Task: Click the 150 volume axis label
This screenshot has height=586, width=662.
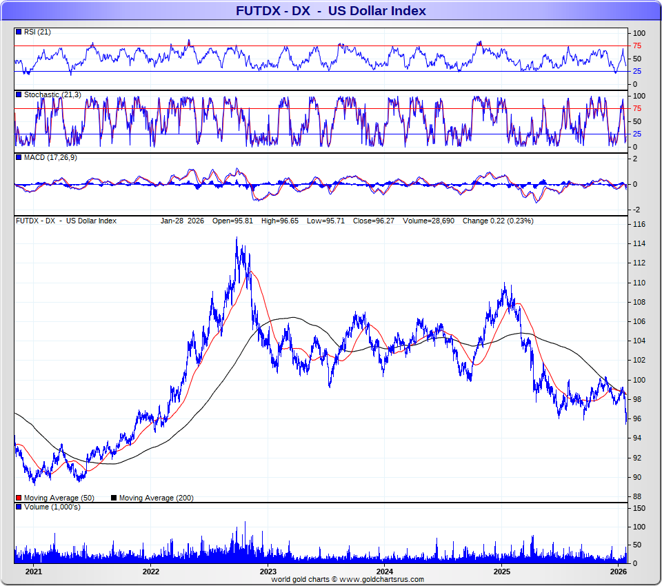Action: tap(639, 508)
